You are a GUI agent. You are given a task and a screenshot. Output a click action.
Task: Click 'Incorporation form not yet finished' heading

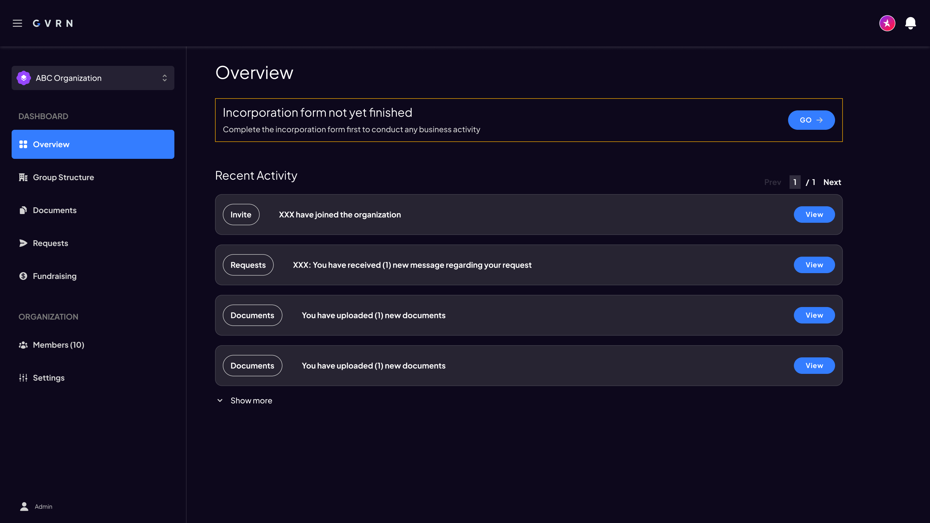point(317,113)
